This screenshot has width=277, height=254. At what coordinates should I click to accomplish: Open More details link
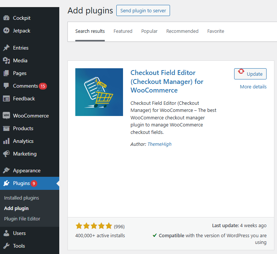(x=253, y=87)
